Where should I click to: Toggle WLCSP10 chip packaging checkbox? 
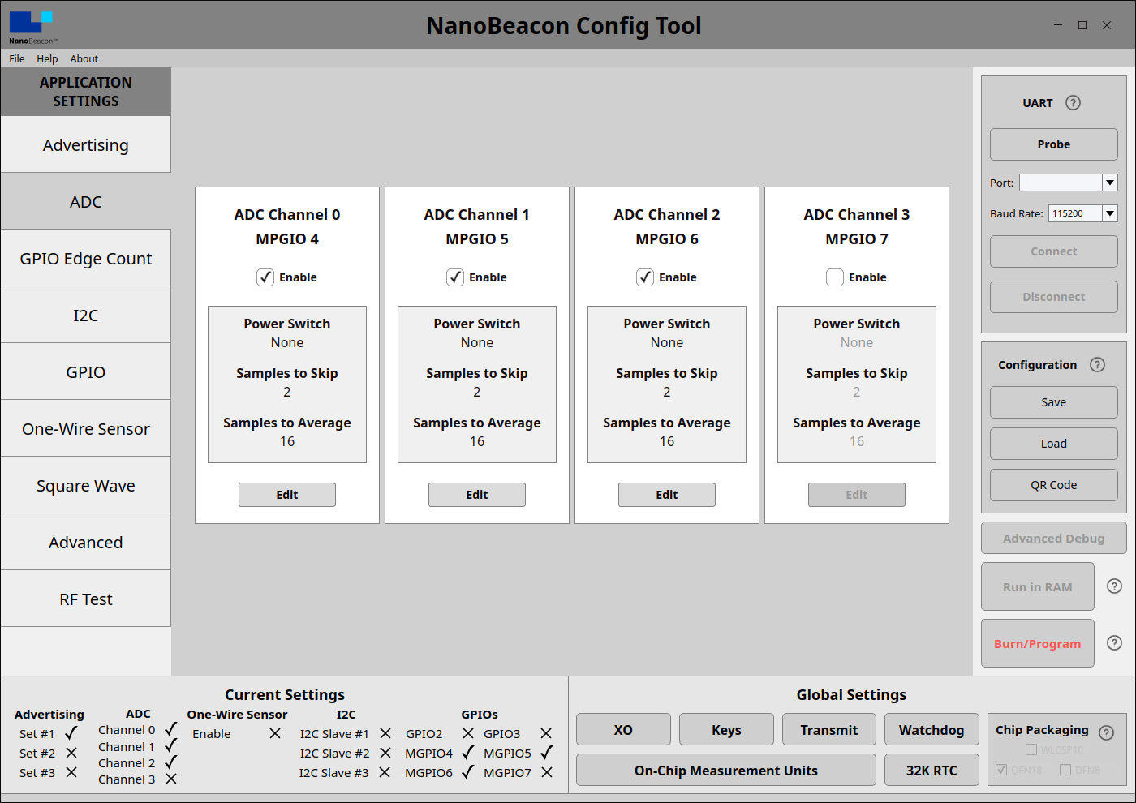pyautogui.click(x=1031, y=750)
